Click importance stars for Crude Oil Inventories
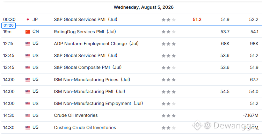262x134 pixels. 168,115
